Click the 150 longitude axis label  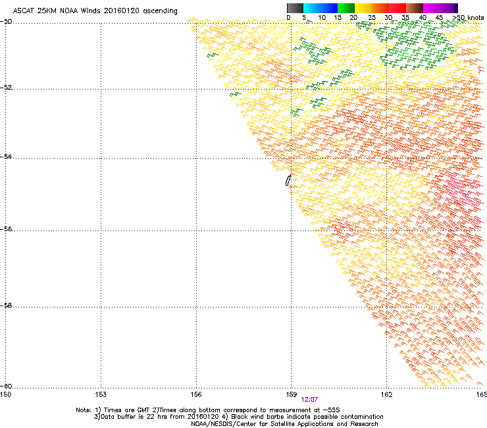coord(5,394)
